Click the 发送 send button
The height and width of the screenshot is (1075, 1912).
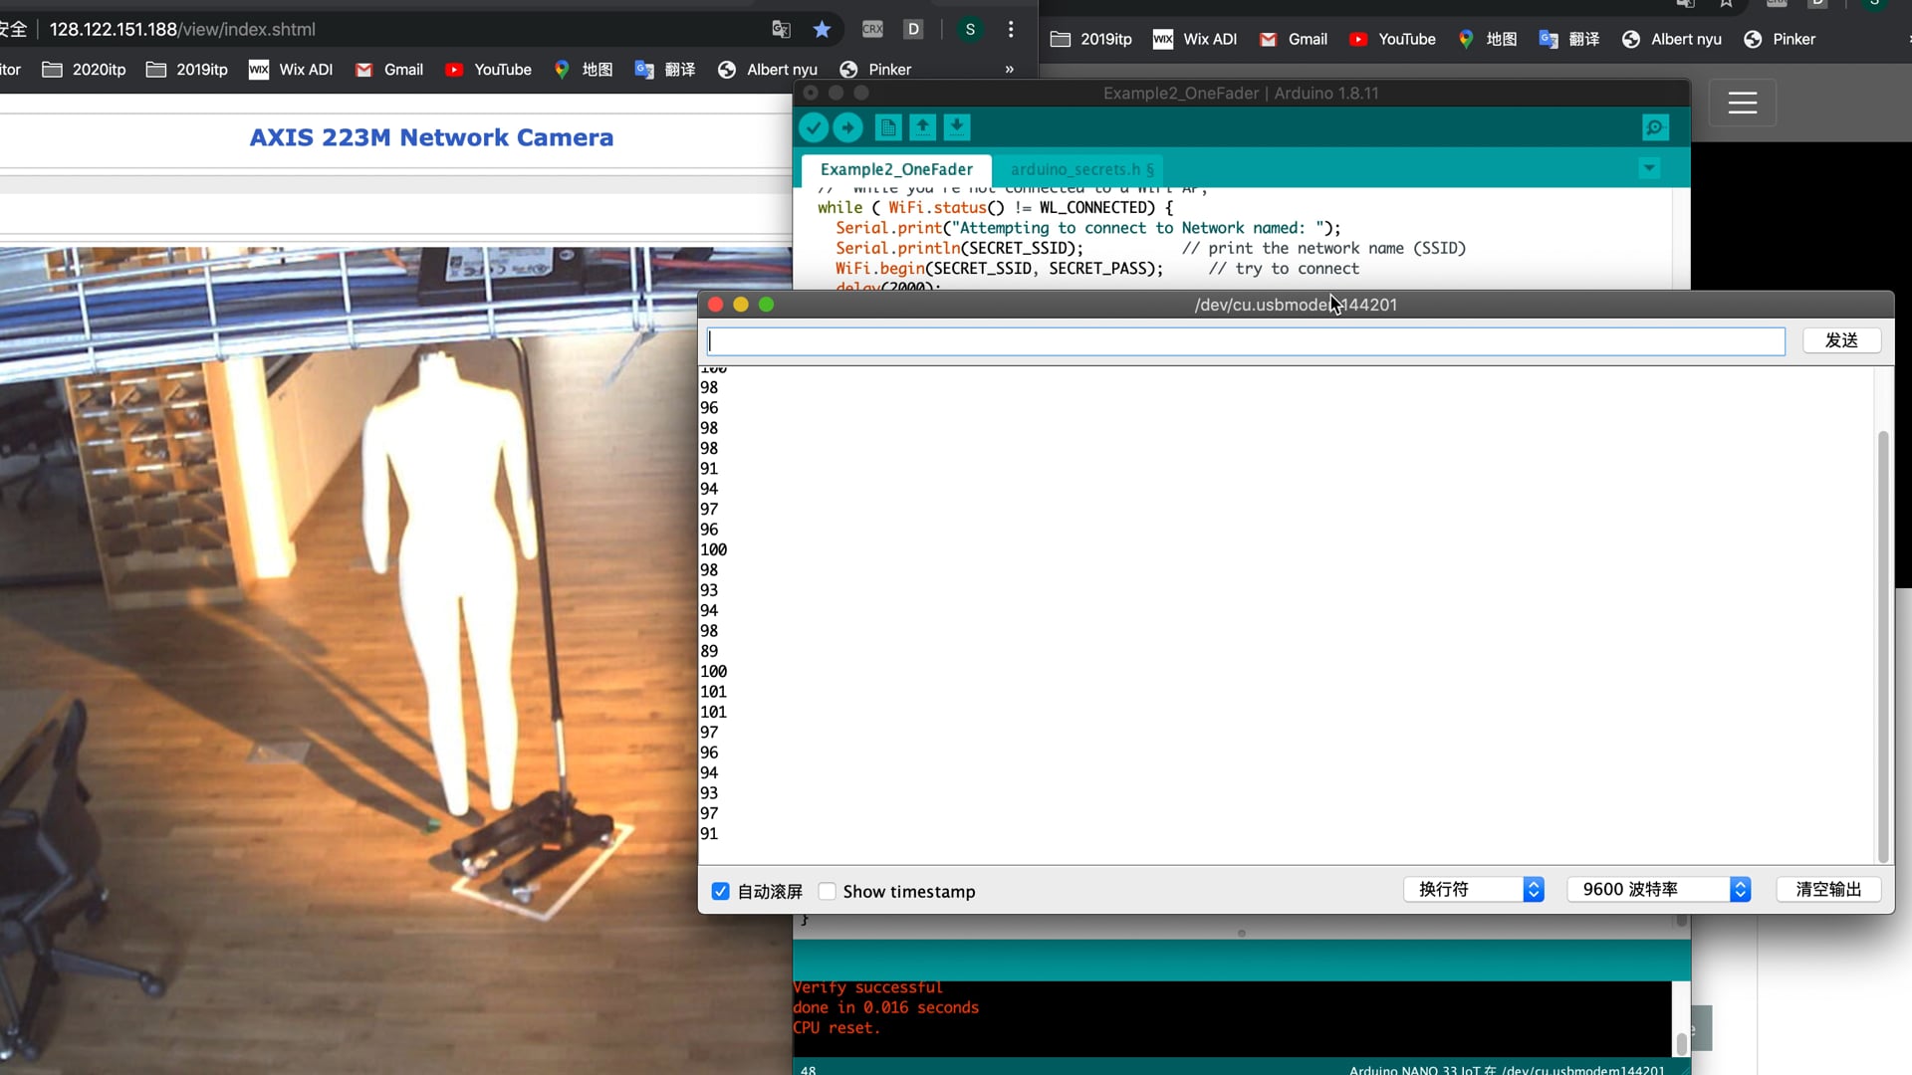[1841, 340]
